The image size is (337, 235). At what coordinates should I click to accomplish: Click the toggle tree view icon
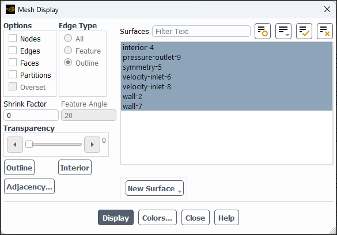click(263, 31)
